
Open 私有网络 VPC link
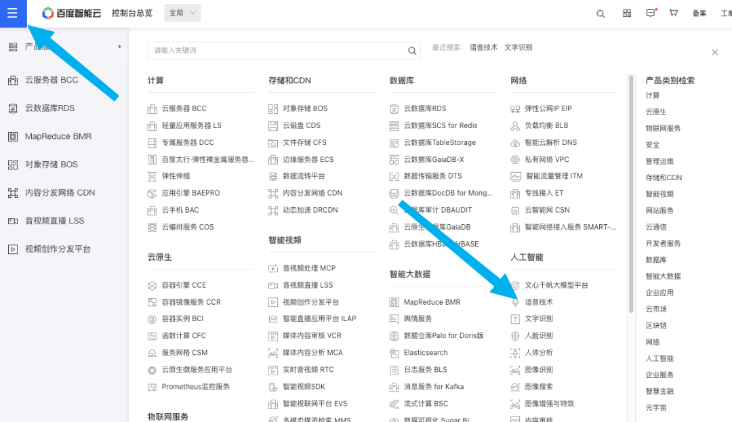click(547, 159)
